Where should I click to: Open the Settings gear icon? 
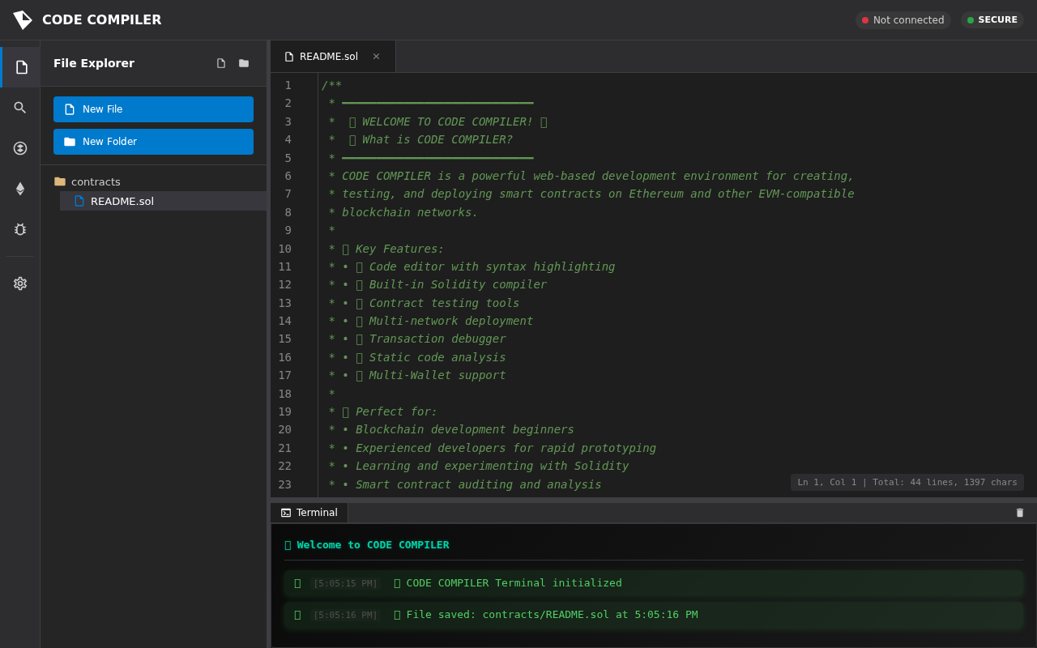tap(20, 283)
